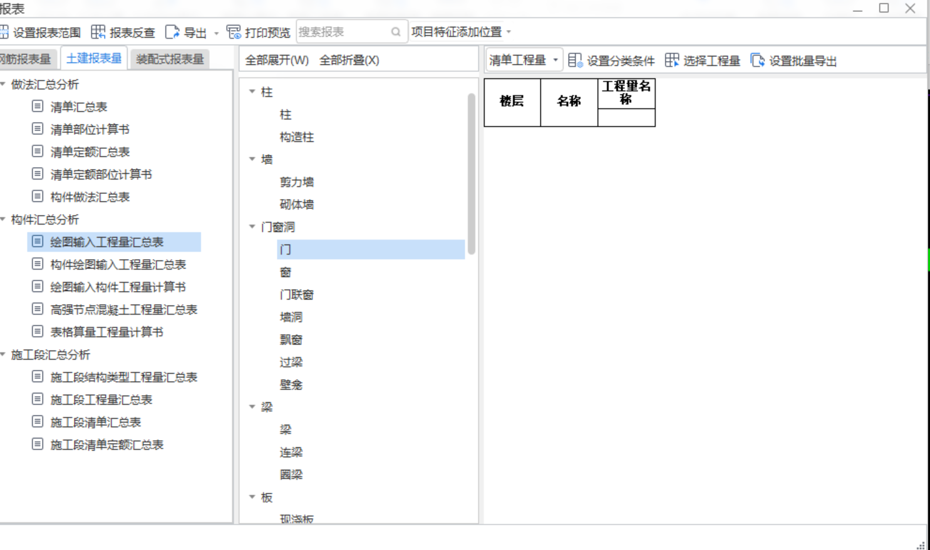Switch to the 钢筋报表量 tab
The width and height of the screenshot is (930, 550).
click(28, 59)
